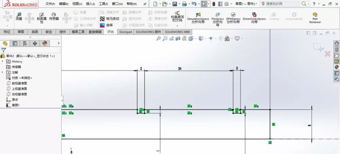Screen dimensions: 340x154
Task: Toggle the menu bar pin
Action: [145, 4]
